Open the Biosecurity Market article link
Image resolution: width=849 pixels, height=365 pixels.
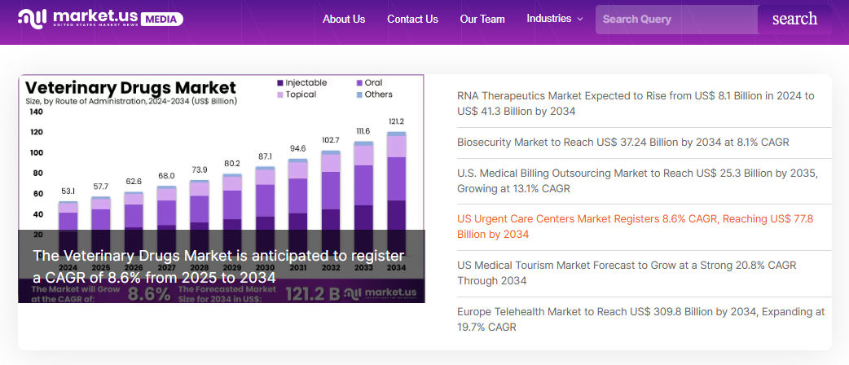coord(623,143)
